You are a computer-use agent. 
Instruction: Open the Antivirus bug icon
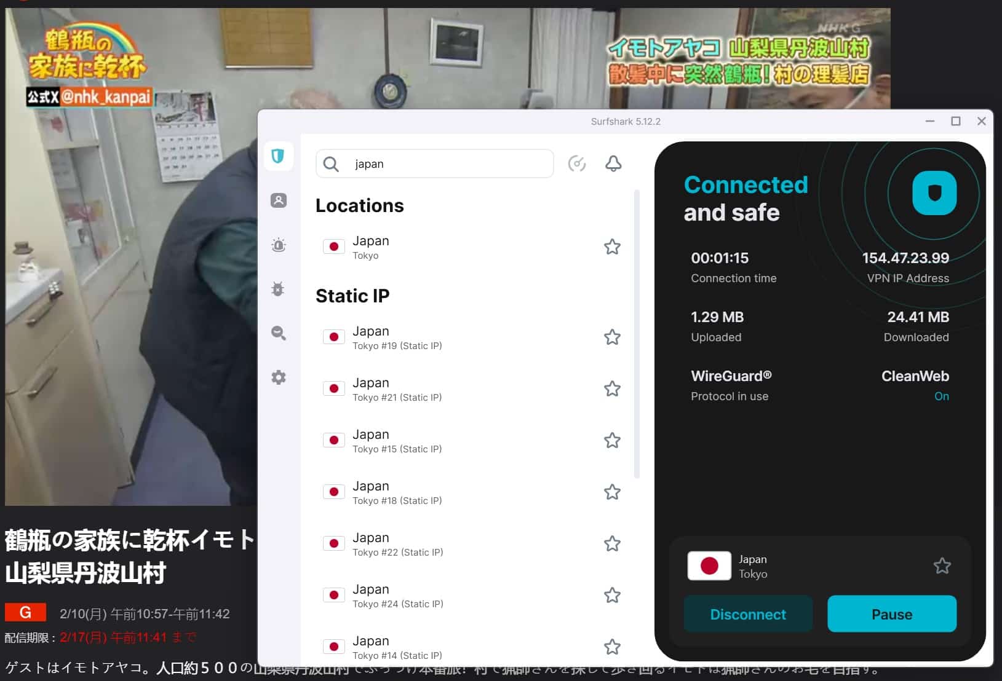[x=278, y=289]
